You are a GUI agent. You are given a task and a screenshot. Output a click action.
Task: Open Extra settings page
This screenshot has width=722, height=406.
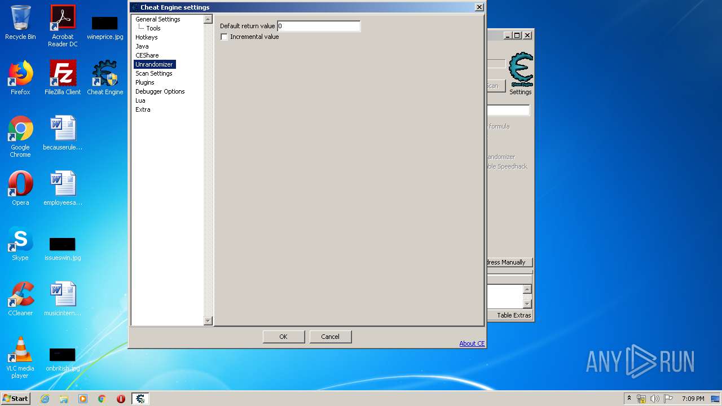point(143,109)
